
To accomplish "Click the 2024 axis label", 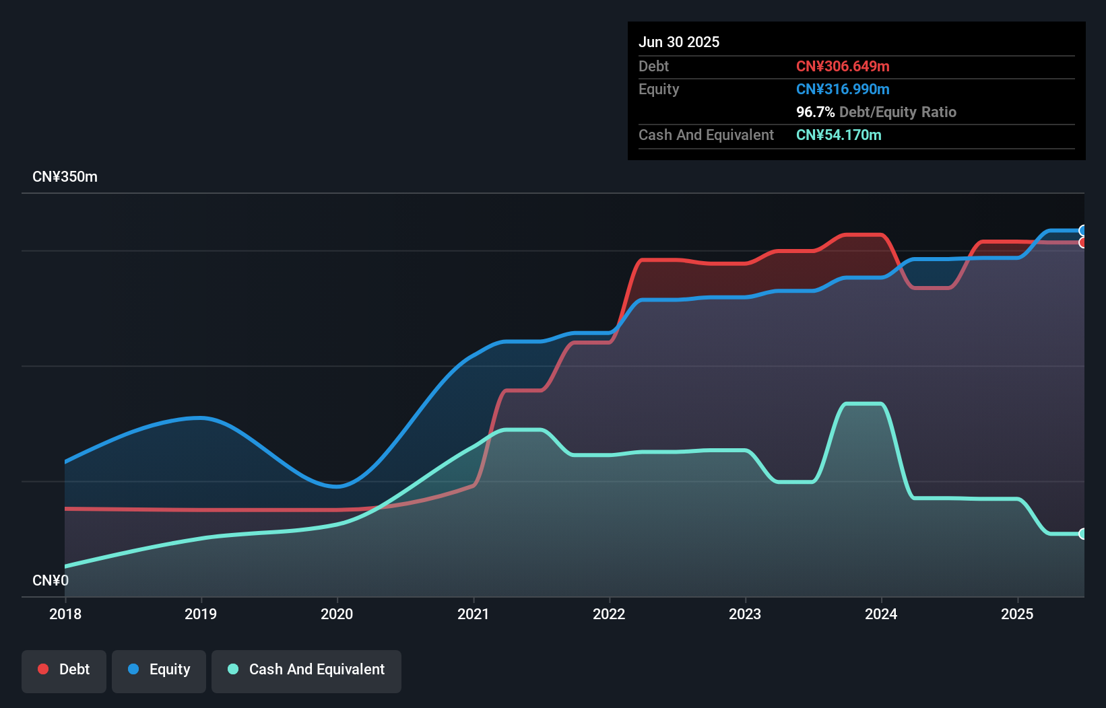I will pyautogui.click(x=881, y=614).
